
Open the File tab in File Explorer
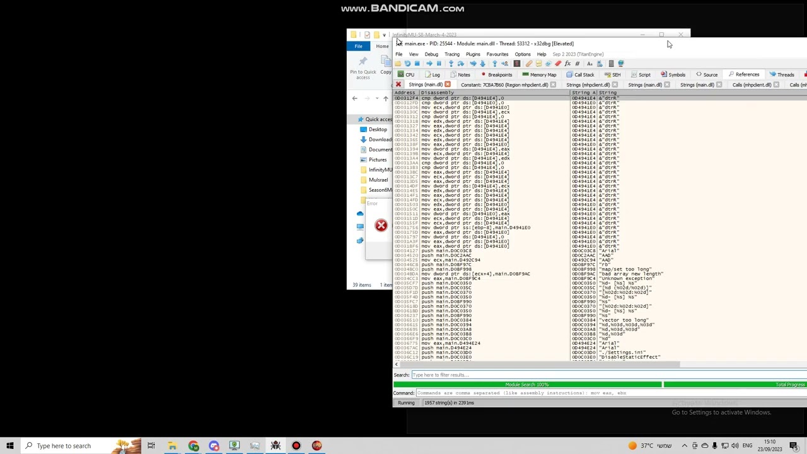[x=358, y=46]
